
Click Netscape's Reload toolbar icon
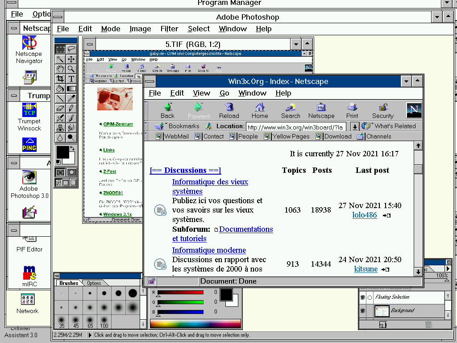coord(229,111)
